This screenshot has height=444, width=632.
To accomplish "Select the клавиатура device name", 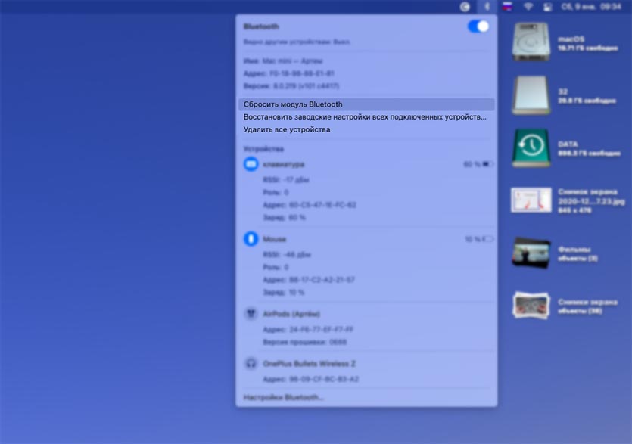I will [x=283, y=164].
